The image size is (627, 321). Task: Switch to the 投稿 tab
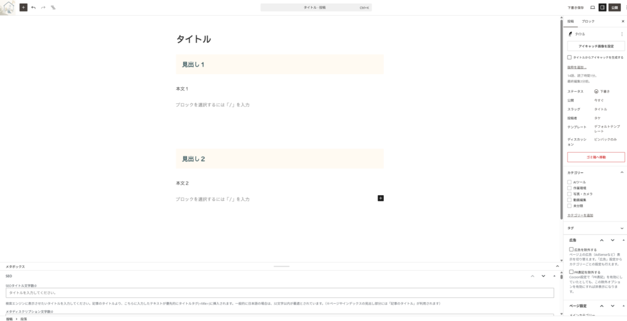tap(571, 21)
